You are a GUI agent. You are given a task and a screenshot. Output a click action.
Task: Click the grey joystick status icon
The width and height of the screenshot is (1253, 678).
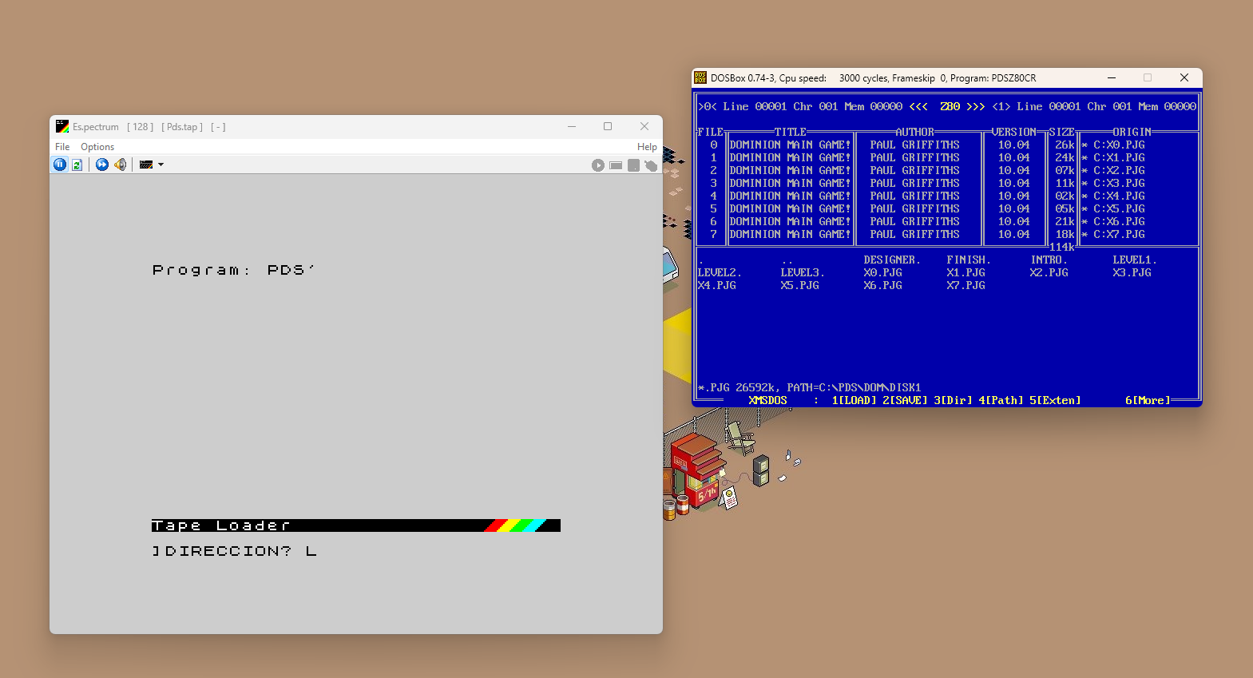point(651,165)
